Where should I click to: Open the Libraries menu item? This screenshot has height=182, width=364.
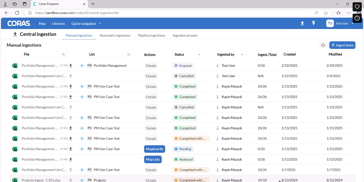[59, 24]
